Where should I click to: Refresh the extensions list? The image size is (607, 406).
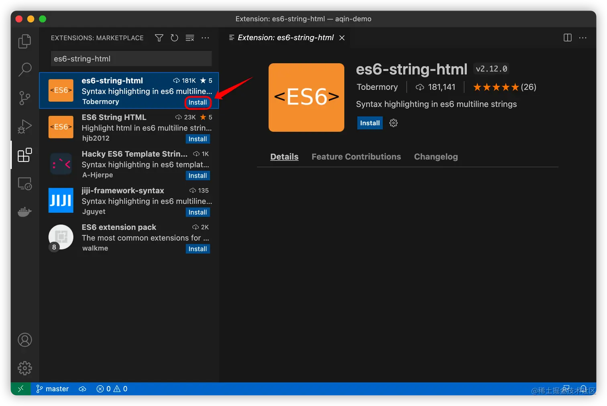coord(174,38)
